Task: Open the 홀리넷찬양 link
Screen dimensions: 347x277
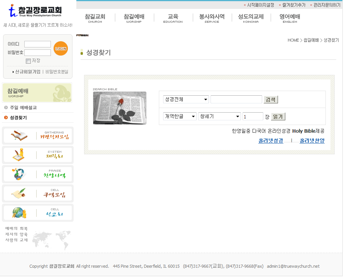Action: point(312,140)
